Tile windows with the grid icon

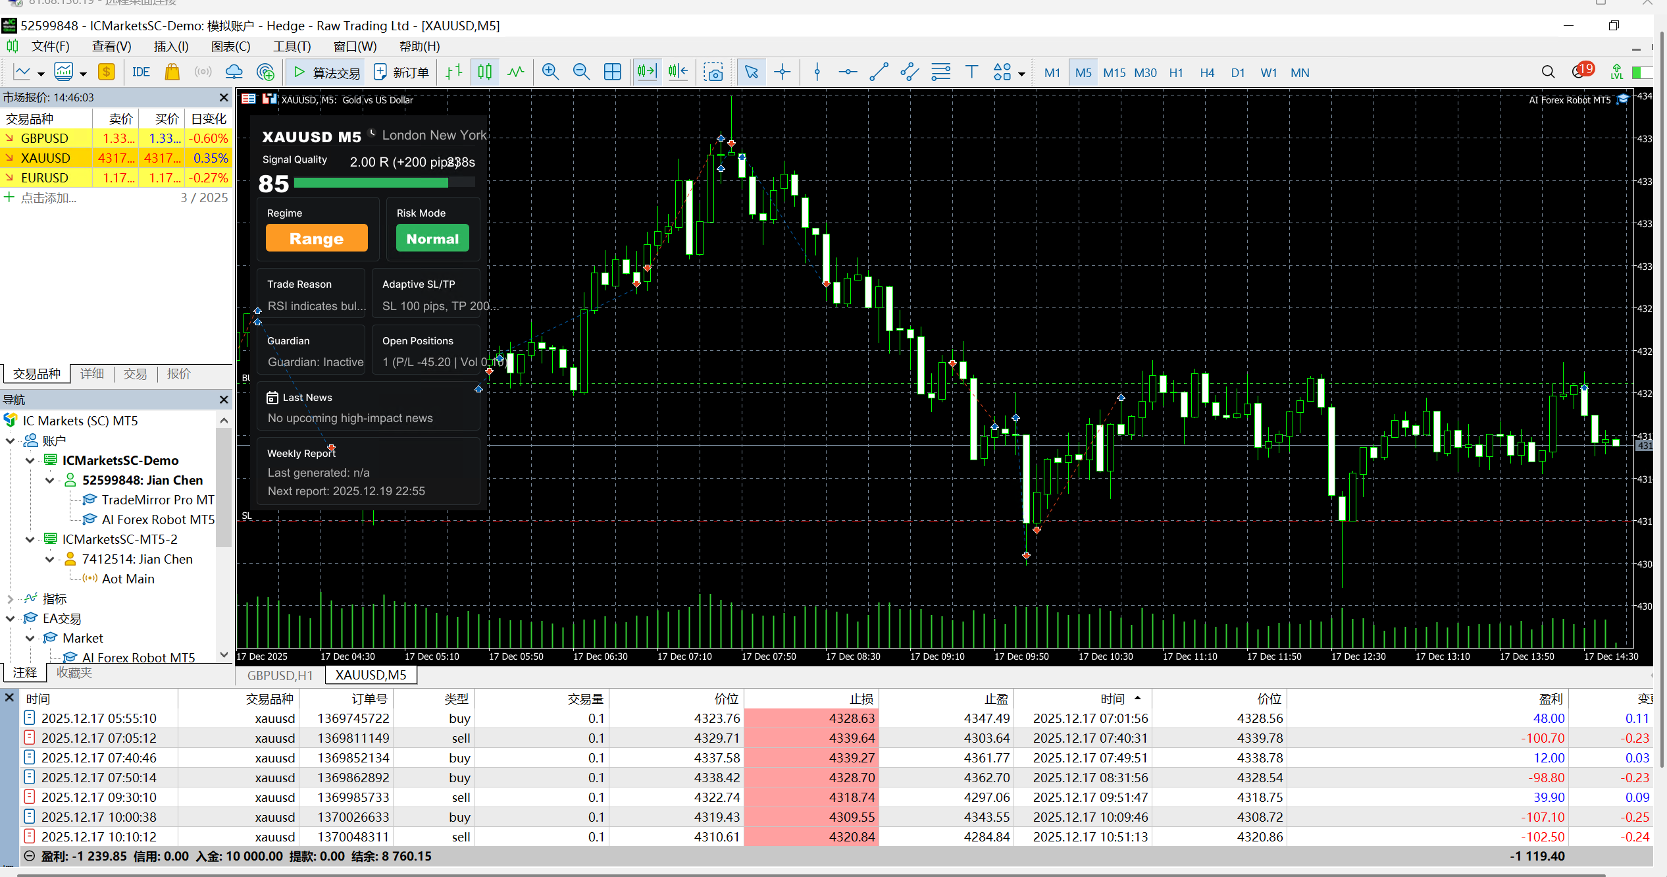point(612,72)
